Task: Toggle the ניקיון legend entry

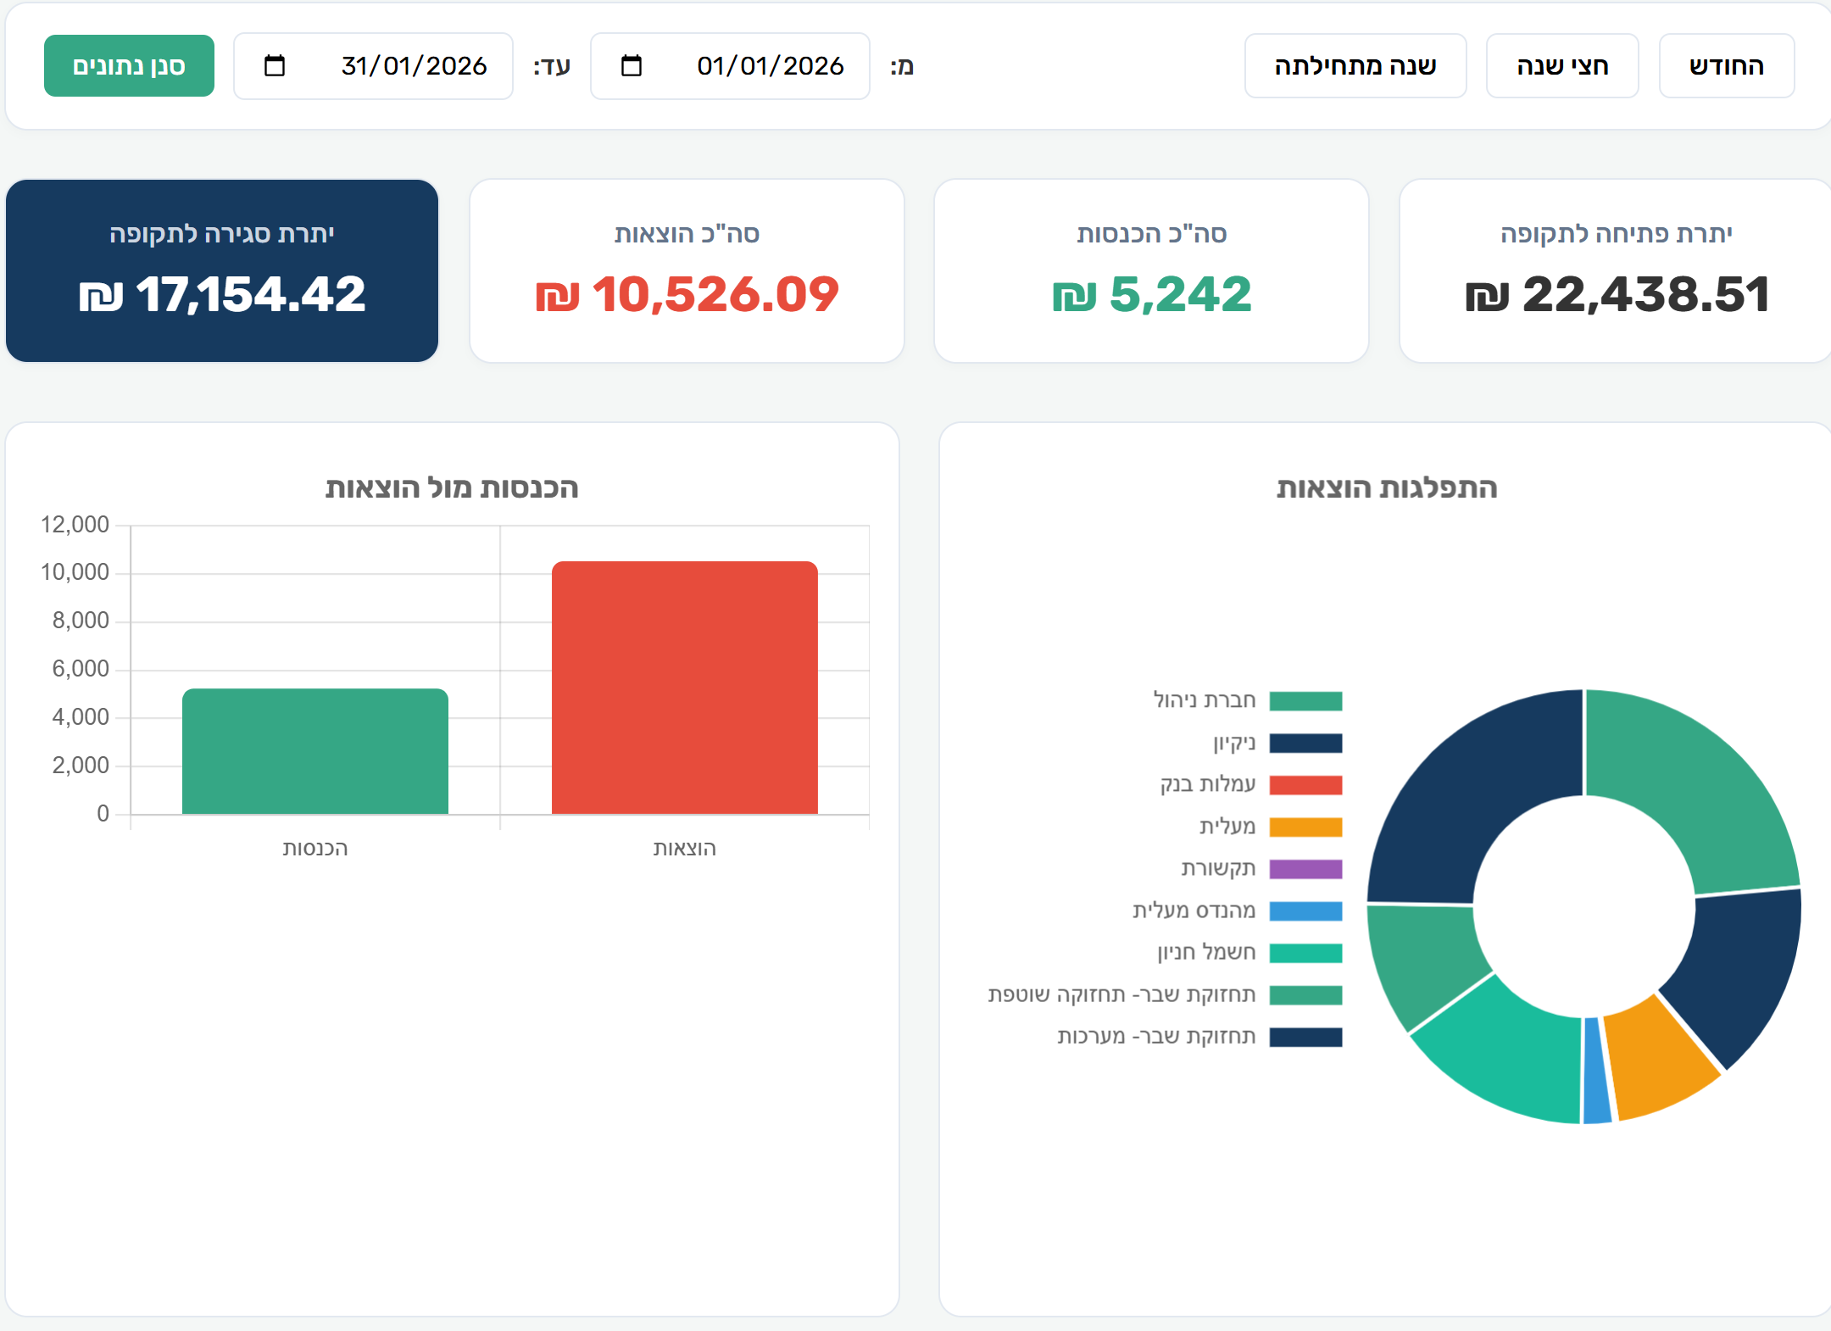Action: tap(1277, 743)
